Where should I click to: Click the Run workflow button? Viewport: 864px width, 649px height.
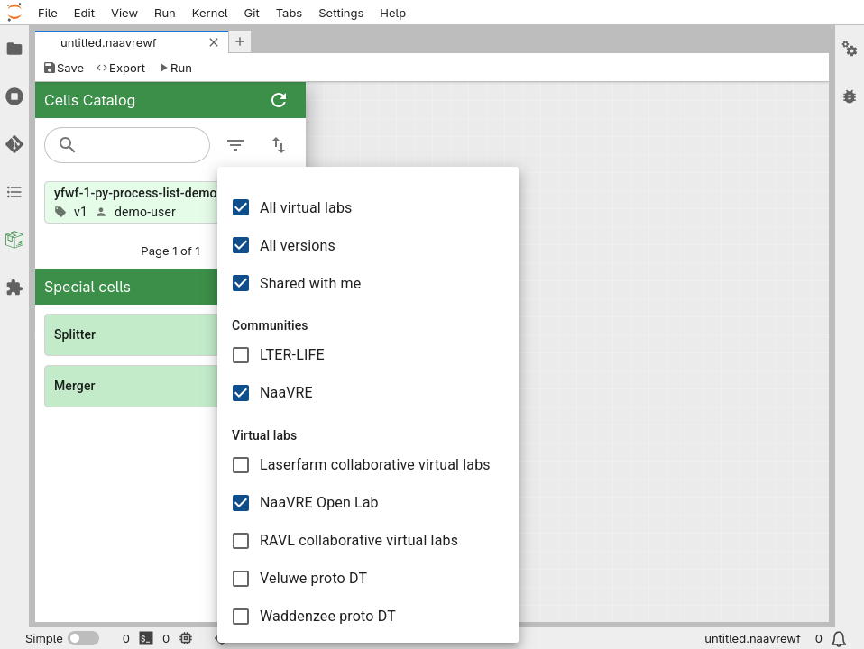176,69
